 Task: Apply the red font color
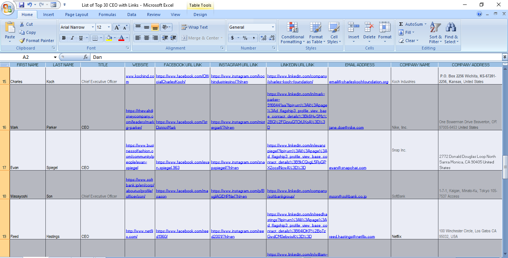(121, 38)
